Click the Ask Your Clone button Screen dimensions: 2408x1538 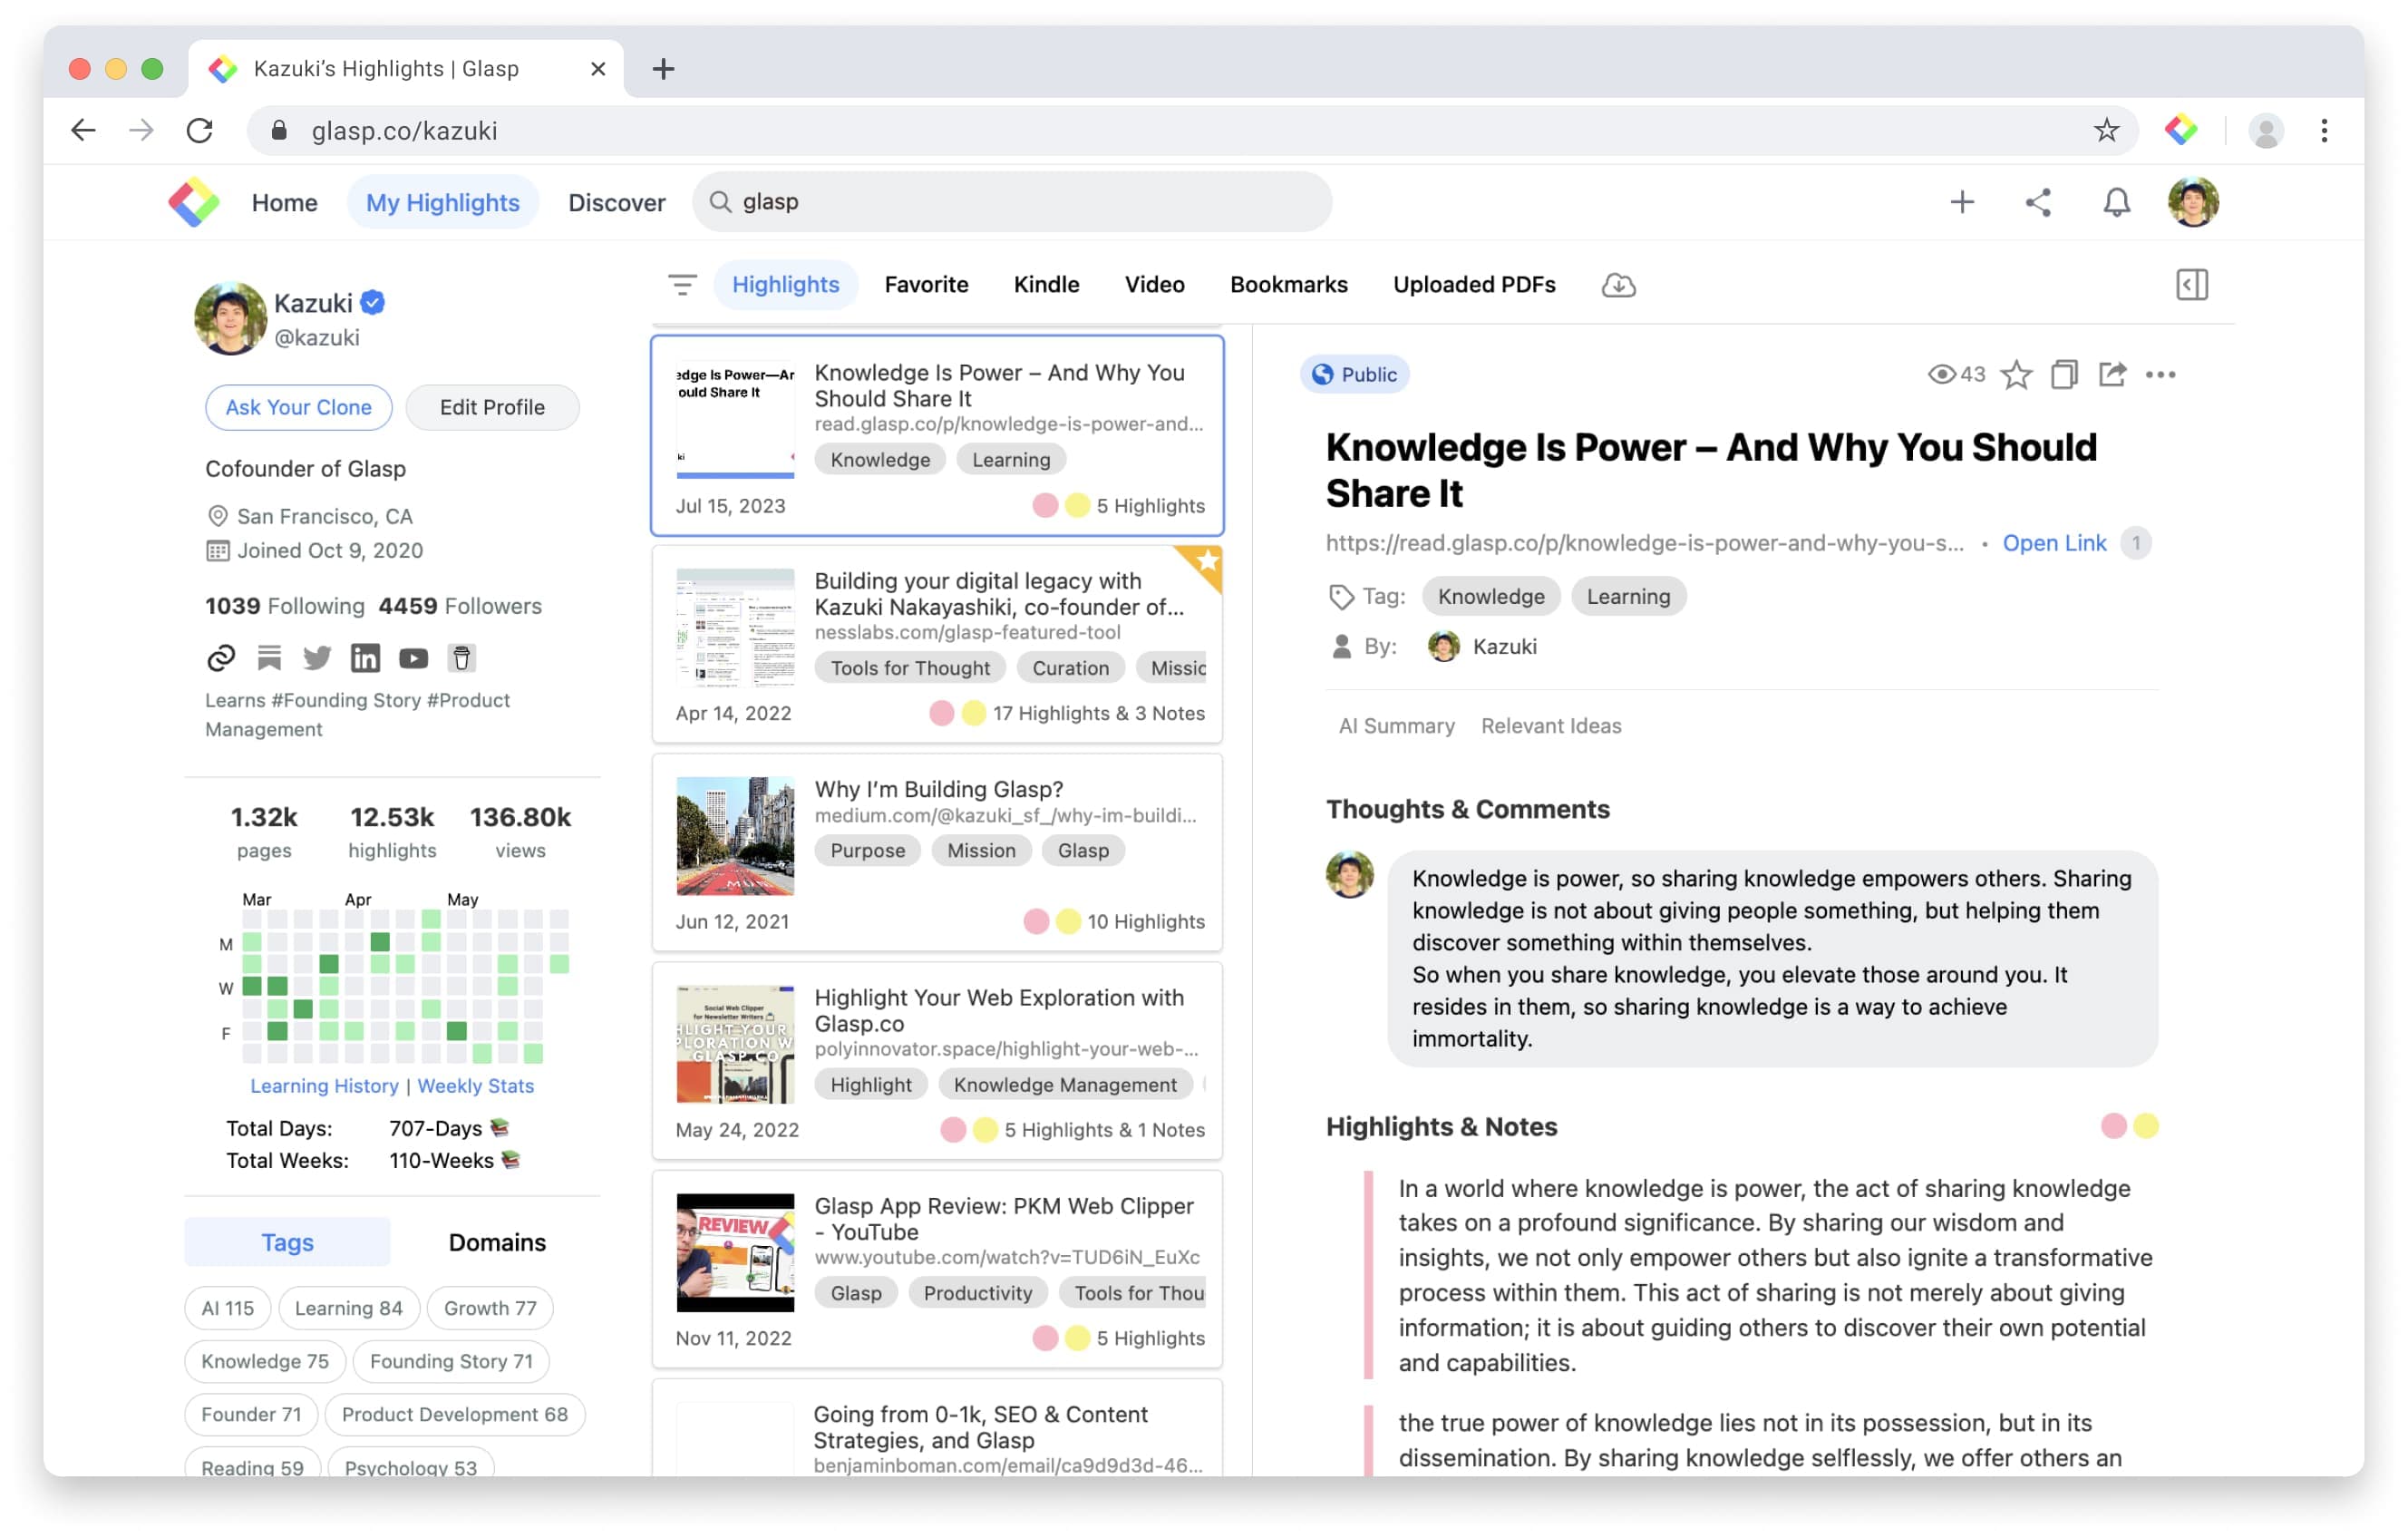pyautogui.click(x=298, y=407)
